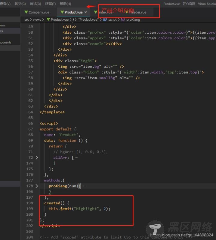This screenshot has height=240, width=216.
Task: Click the 'methods:{' line
Action: point(54,180)
